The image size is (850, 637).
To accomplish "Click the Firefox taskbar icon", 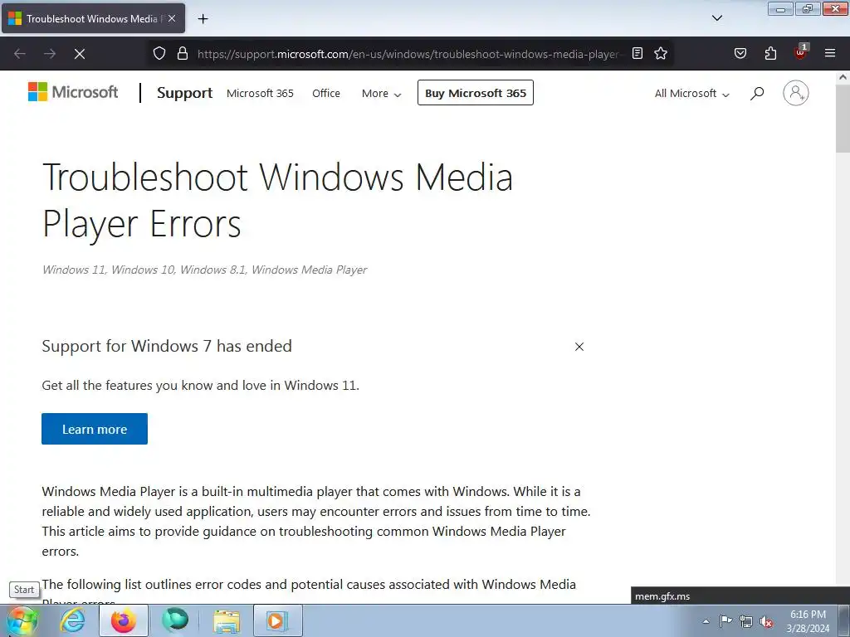I will [124, 620].
